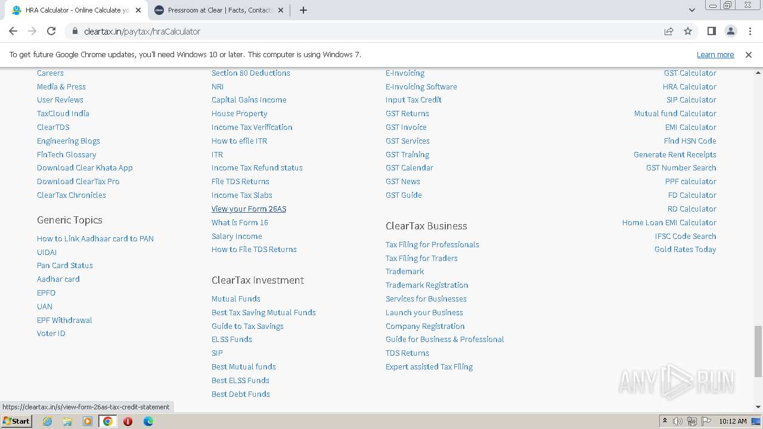Screen dimensions: 763x429
Task: Click the taskbar clock showing 10:12 AM
Action: [733, 421]
